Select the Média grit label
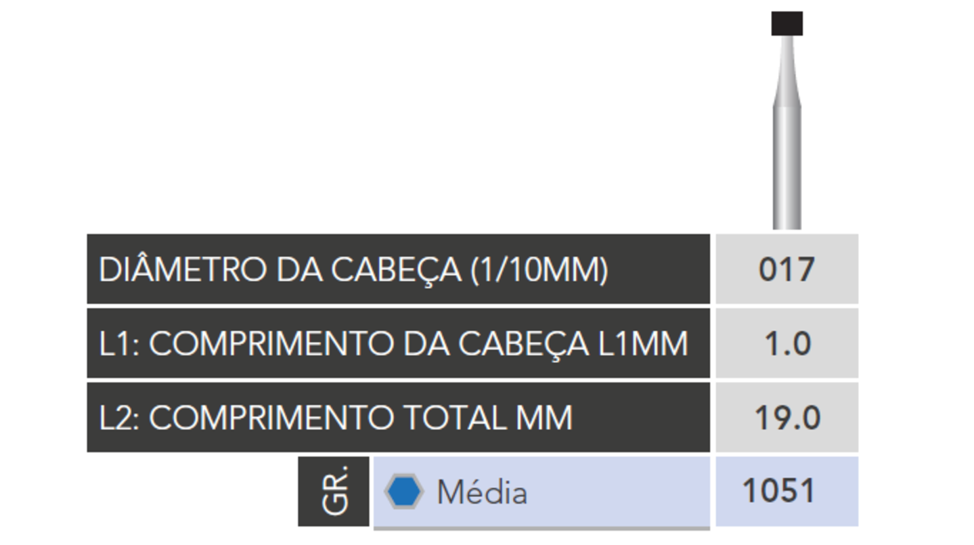 coord(482,492)
